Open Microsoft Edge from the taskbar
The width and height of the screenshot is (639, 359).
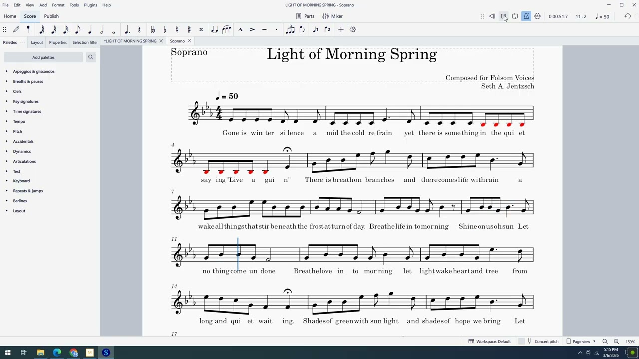pyautogui.click(x=57, y=353)
